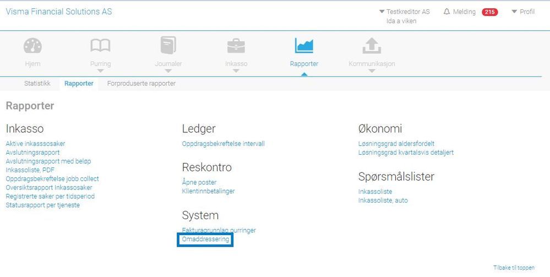Viewport: 550px width, 277px height.
Task: Open Fakturagrunnlag purringer report
Action: pyautogui.click(x=219, y=230)
